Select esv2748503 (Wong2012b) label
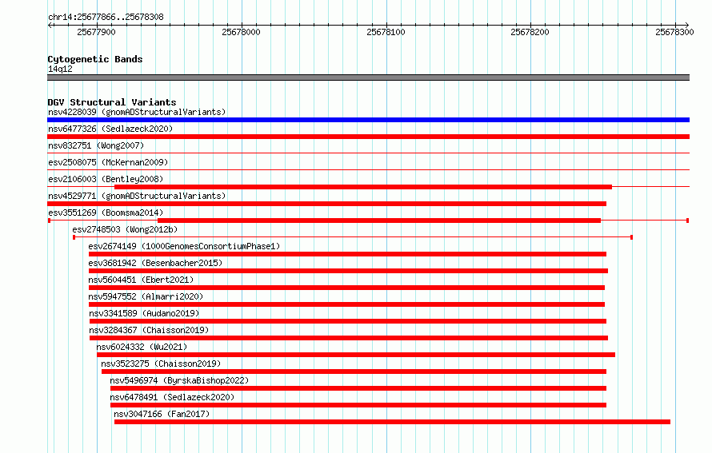 [x=125, y=229]
